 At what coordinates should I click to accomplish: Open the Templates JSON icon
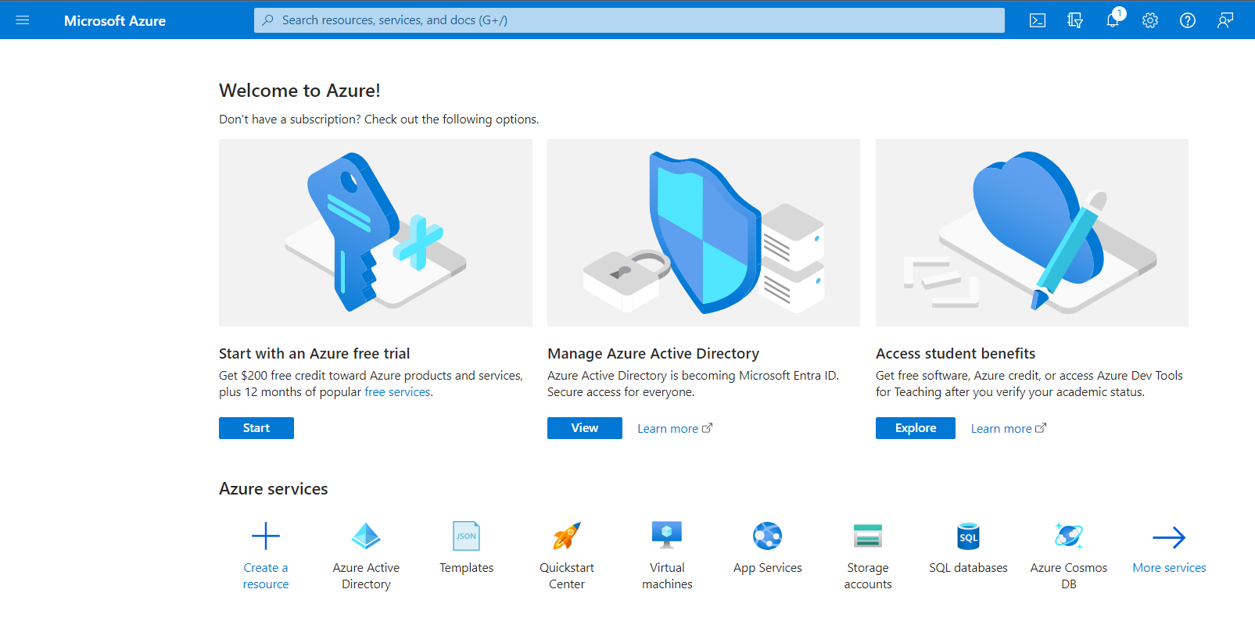(467, 536)
